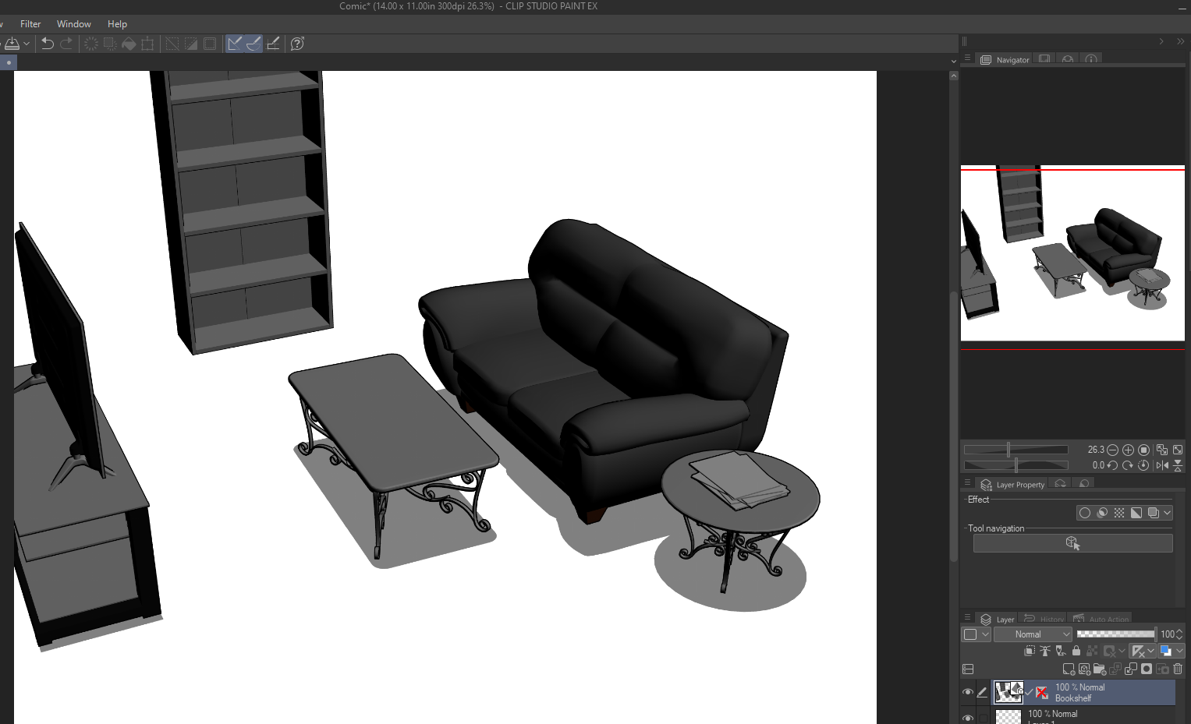Image resolution: width=1191 pixels, height=724 pixels.
Task: Rotate canvas right in Navigator
Action: [x=1128, y=465]
